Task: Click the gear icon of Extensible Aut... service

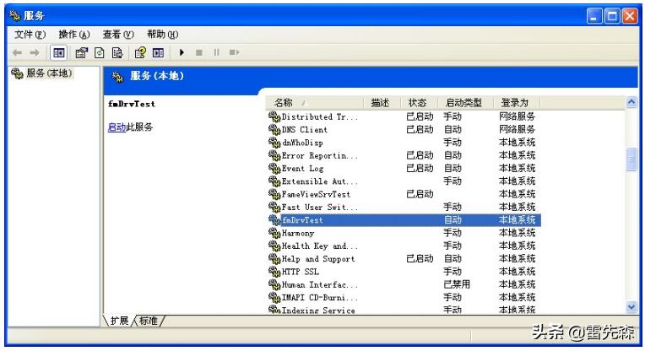Action: [274, 181]
